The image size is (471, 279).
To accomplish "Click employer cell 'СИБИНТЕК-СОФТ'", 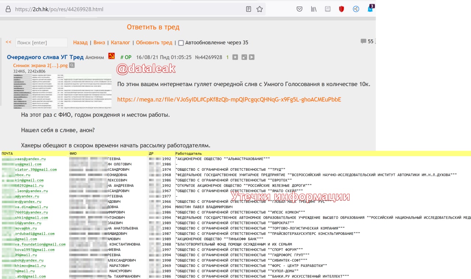I will click(241, 260).
